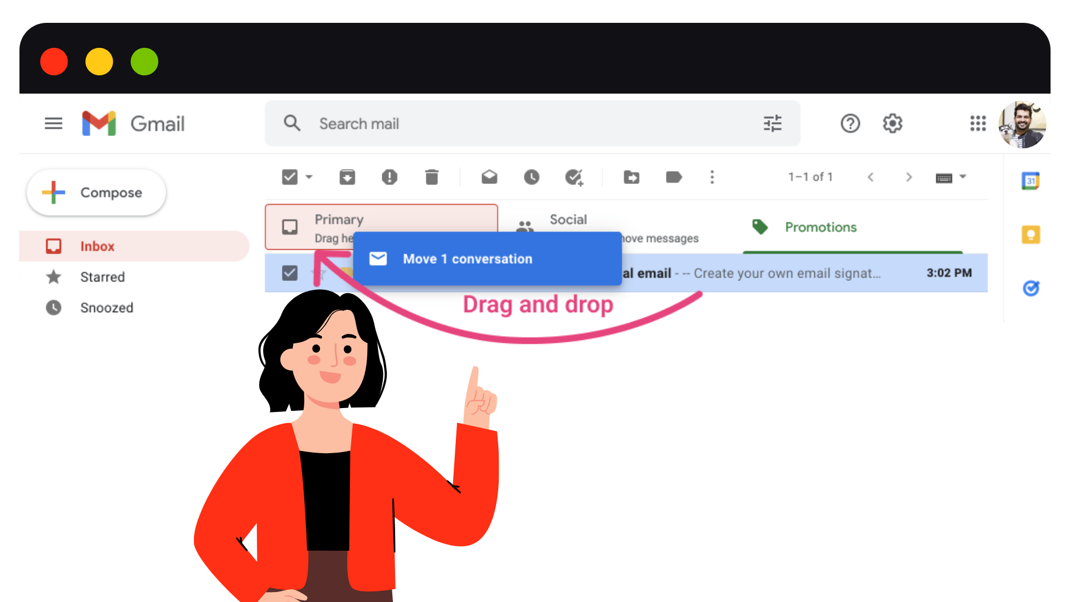Image resolution: width=1070 pixels, height=602 pixels.
Task: Toggle the select-all checkbox
Action: point(290,177)
